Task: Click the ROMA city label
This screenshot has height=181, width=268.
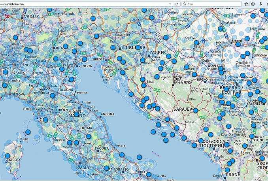Action: coord(83,167)
